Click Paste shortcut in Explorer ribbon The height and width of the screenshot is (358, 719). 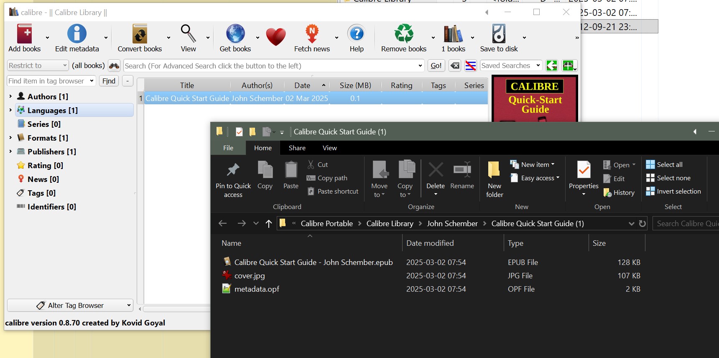coord(333,191)
